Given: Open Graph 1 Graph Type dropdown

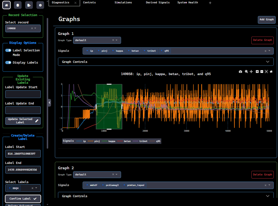Looking at the screenshot, I should (116, 40).
